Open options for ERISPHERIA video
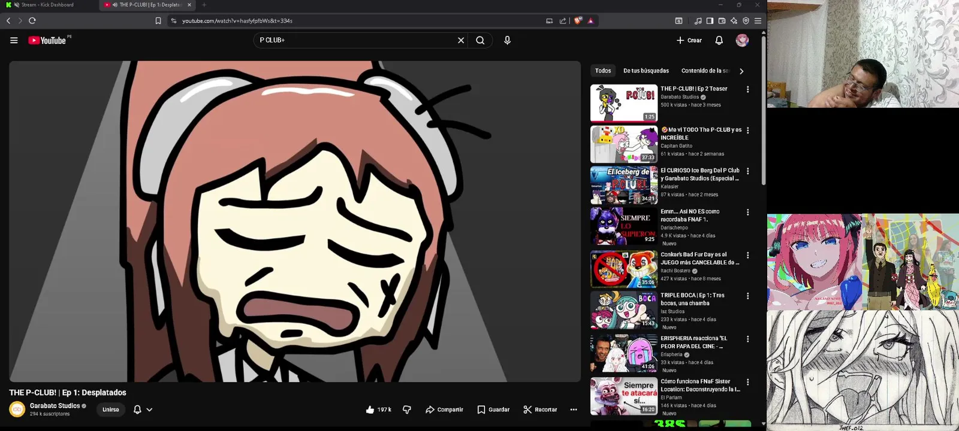 pyautogui.click(x=747, y=339)
